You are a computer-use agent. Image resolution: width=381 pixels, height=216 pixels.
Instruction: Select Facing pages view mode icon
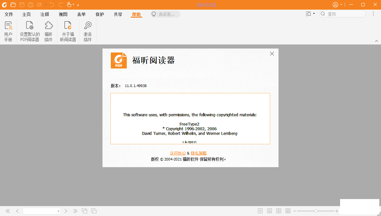tap(279, 211)
